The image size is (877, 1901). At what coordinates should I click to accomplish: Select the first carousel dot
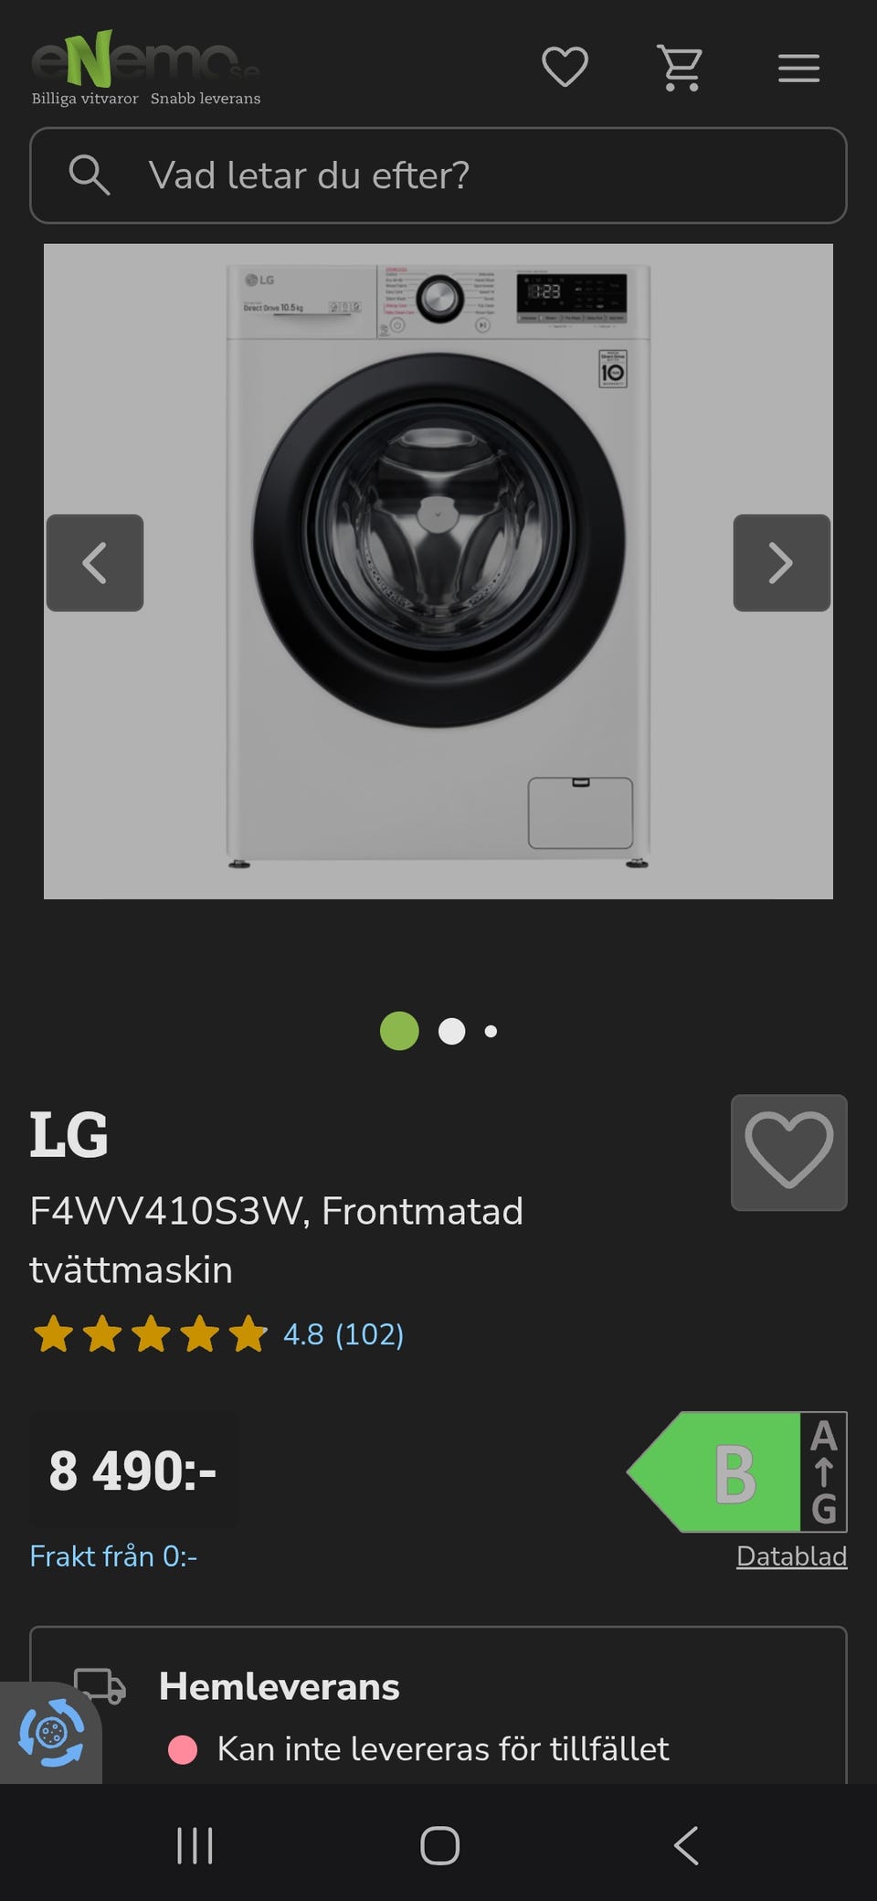[x=399, y=1031]
